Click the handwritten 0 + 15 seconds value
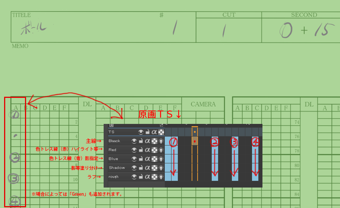 coord(307,30)
